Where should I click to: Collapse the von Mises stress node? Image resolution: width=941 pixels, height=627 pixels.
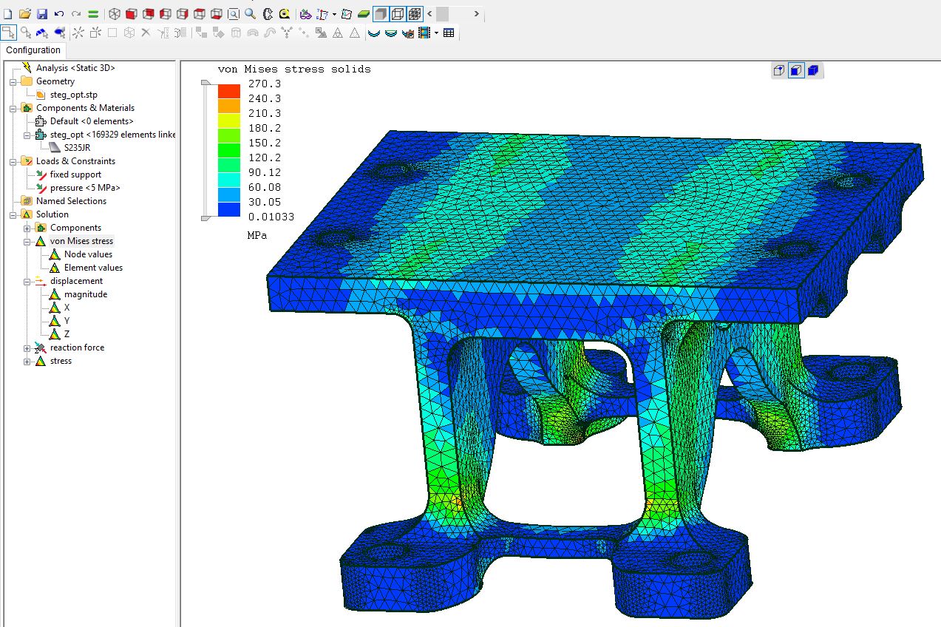coord(27,241)
